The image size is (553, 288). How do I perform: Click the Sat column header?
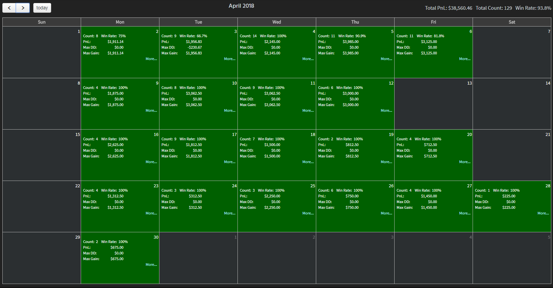pos(512,22)
